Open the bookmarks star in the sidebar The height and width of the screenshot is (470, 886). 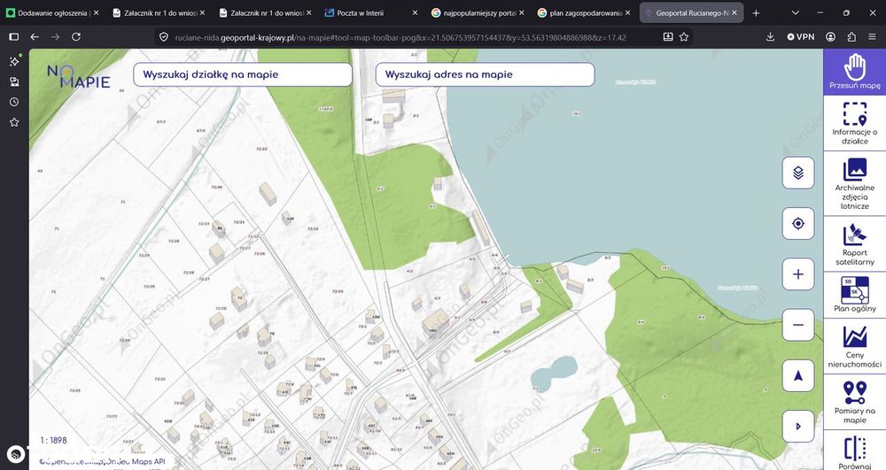coord(14,122)
